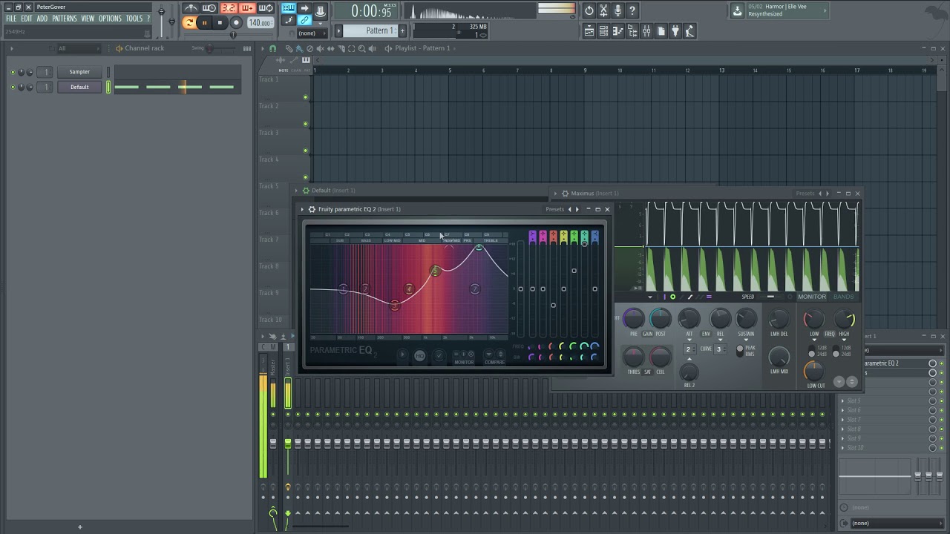Click the metronome icon
The width and height of the screenshot is (950, 534).
191,8
